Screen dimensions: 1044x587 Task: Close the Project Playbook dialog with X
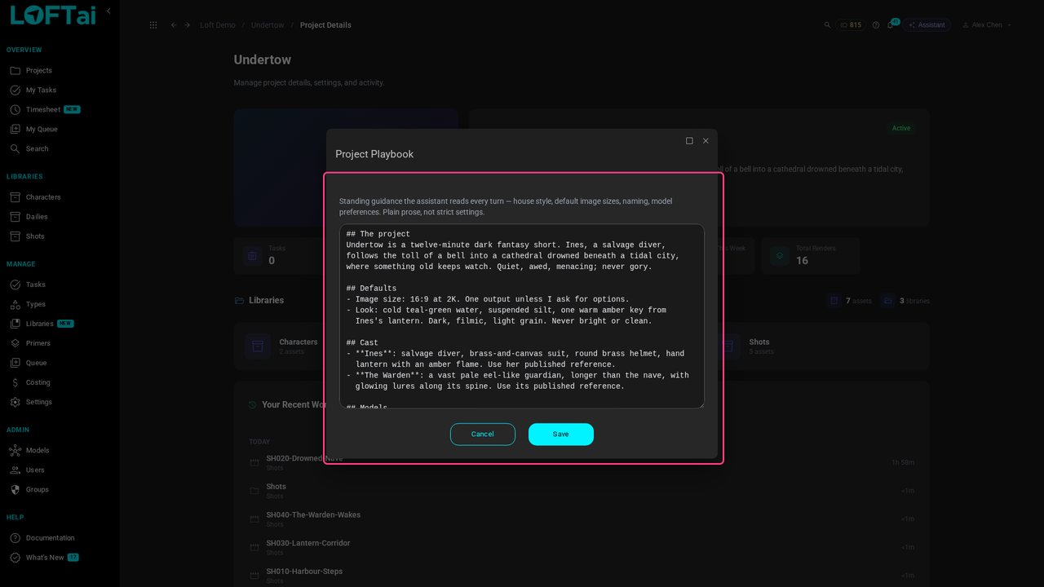pyautogui.click(x=706, y=141)
